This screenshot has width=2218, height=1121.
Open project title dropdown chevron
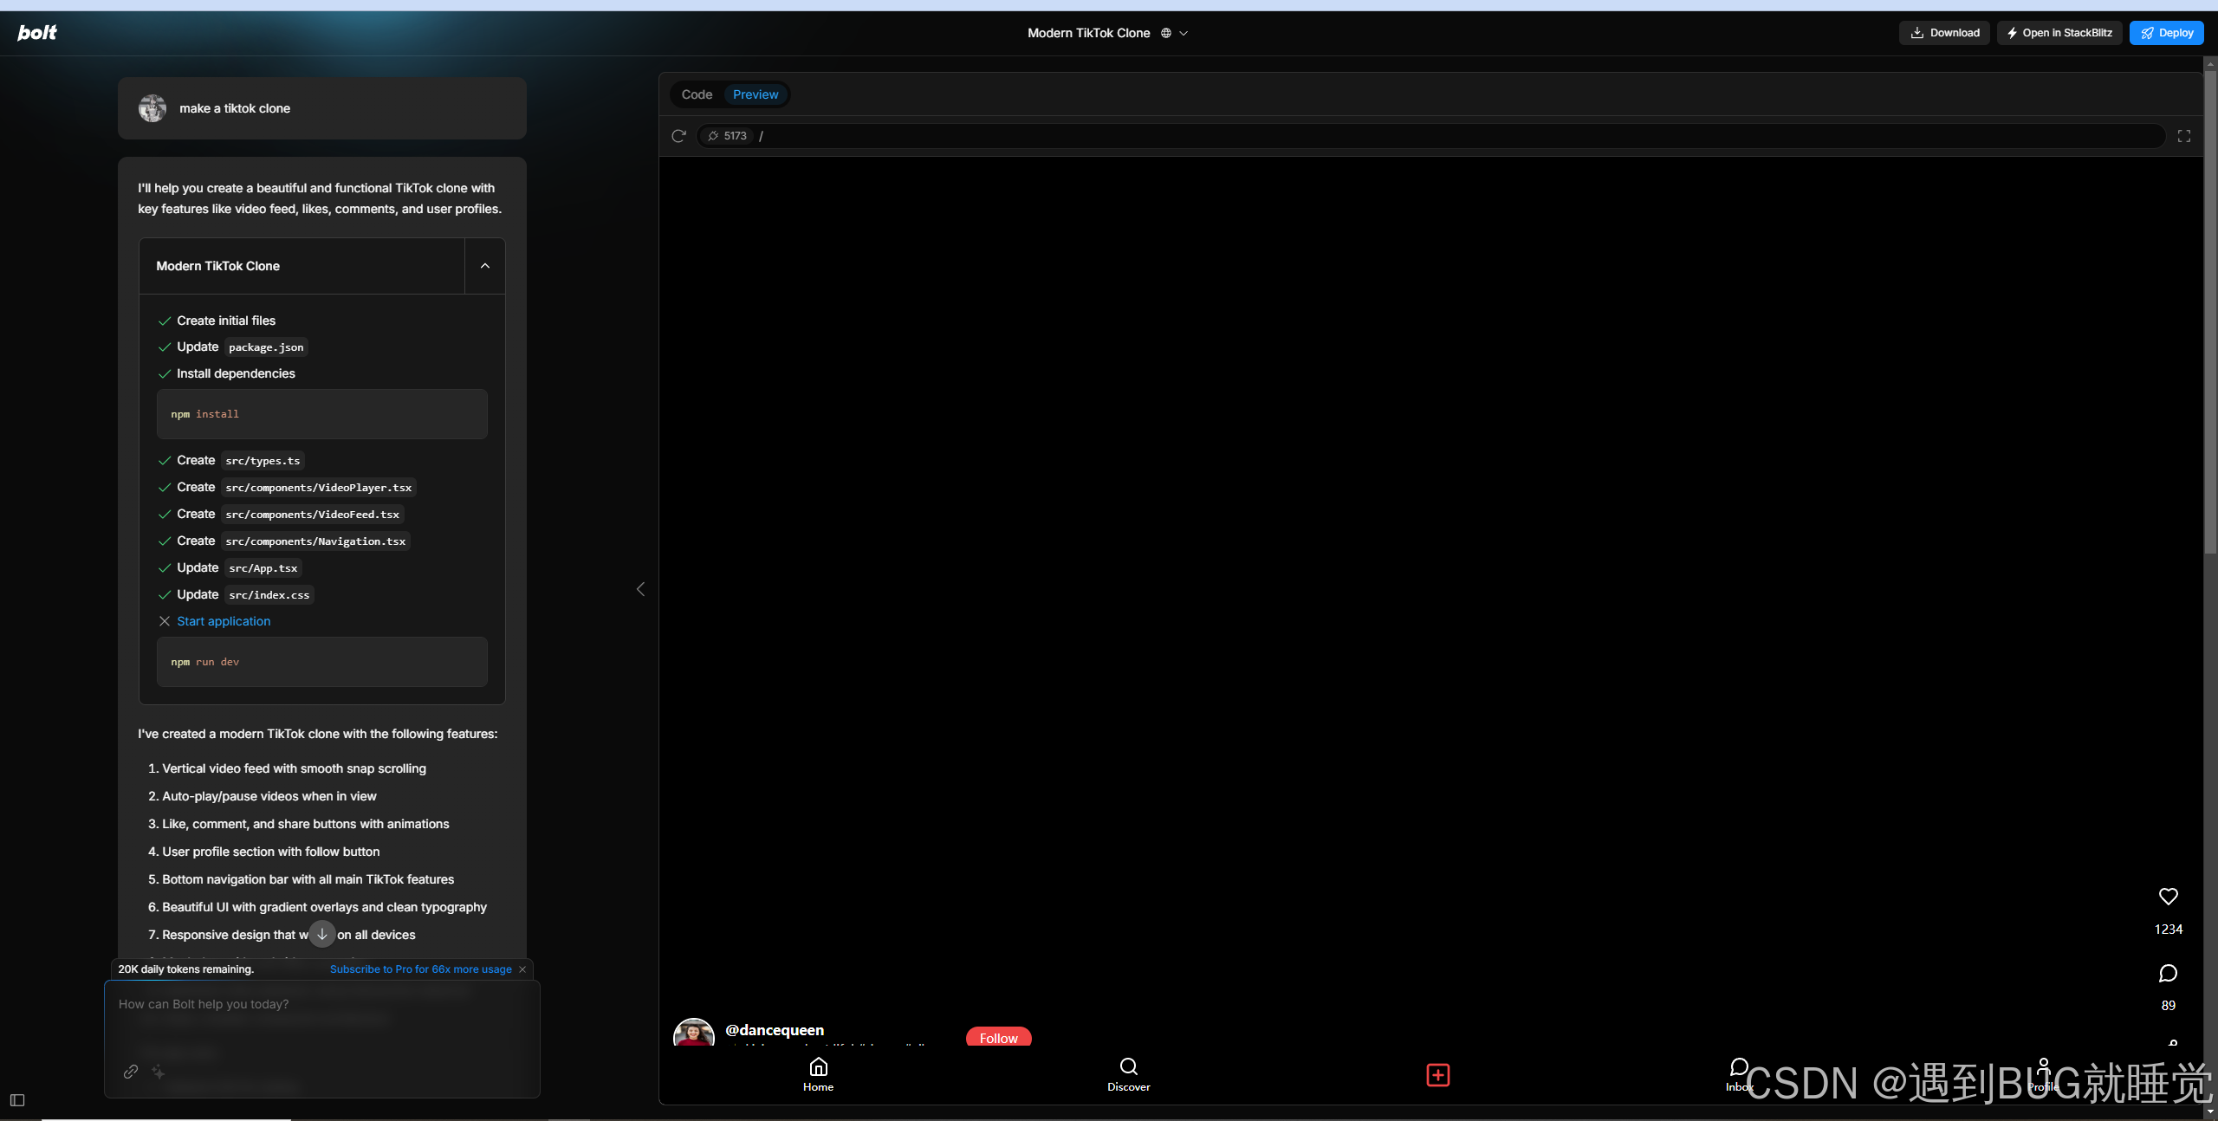1184,33
